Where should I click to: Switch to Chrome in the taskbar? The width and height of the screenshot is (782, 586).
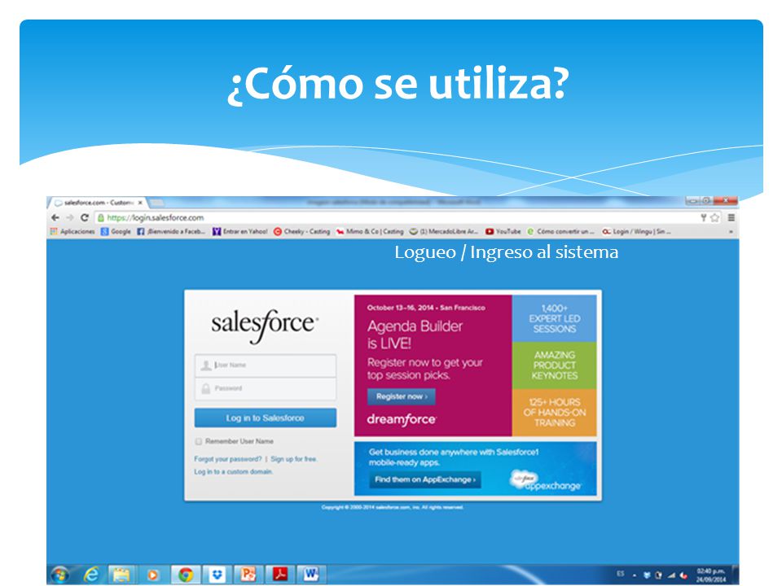point(186,575)
